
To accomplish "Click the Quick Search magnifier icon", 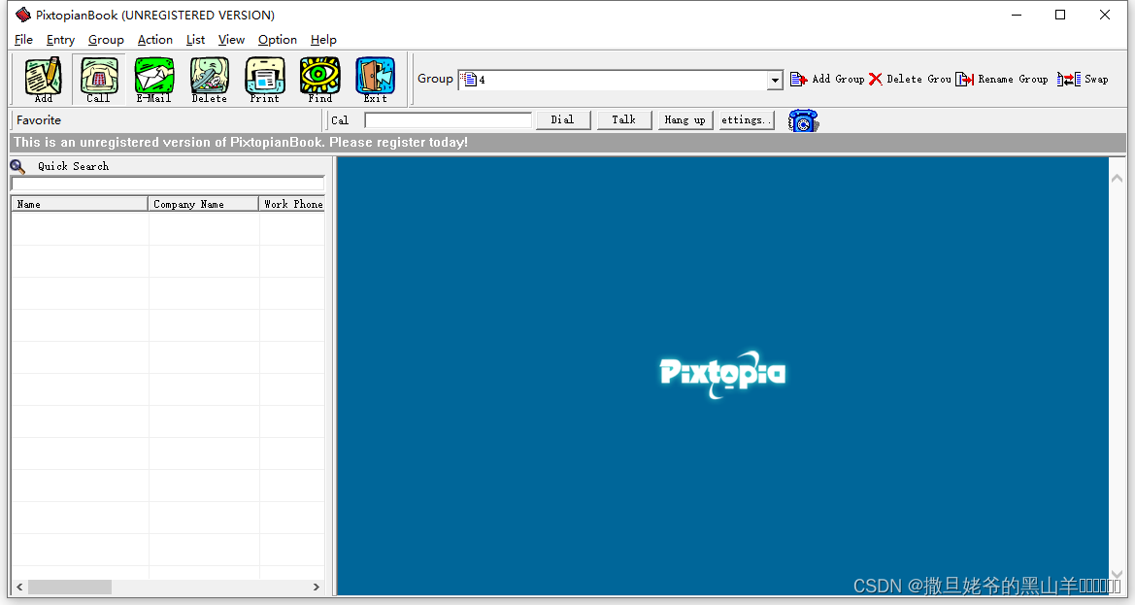I will click(18, 166).
